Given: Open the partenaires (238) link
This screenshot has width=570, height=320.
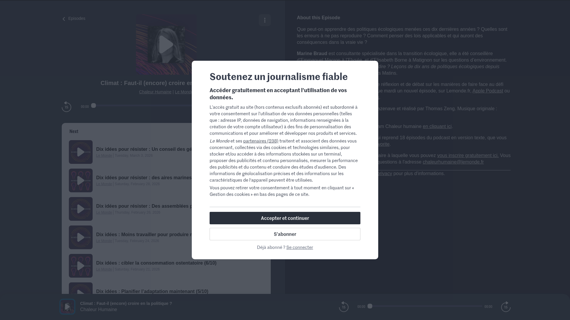Looking at the screenshot, I should click(261, 141).
